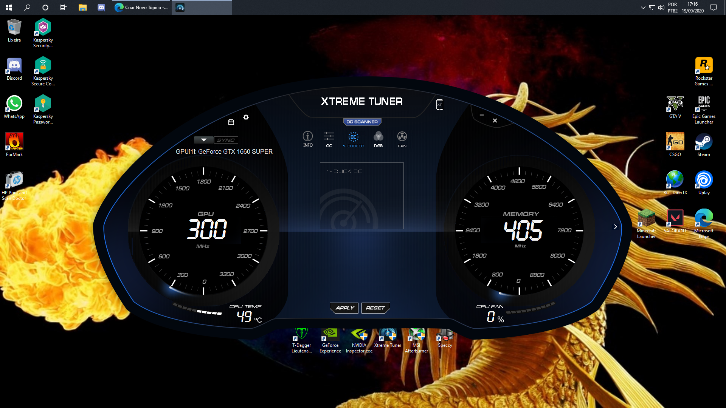Open the Speccy desktop shortcut
The width and height of the screenshot is (726, 408).
click(445, 338)
